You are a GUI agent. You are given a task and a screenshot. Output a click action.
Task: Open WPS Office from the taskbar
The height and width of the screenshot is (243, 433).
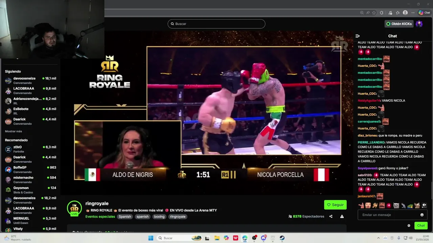(x=235, y=238)
